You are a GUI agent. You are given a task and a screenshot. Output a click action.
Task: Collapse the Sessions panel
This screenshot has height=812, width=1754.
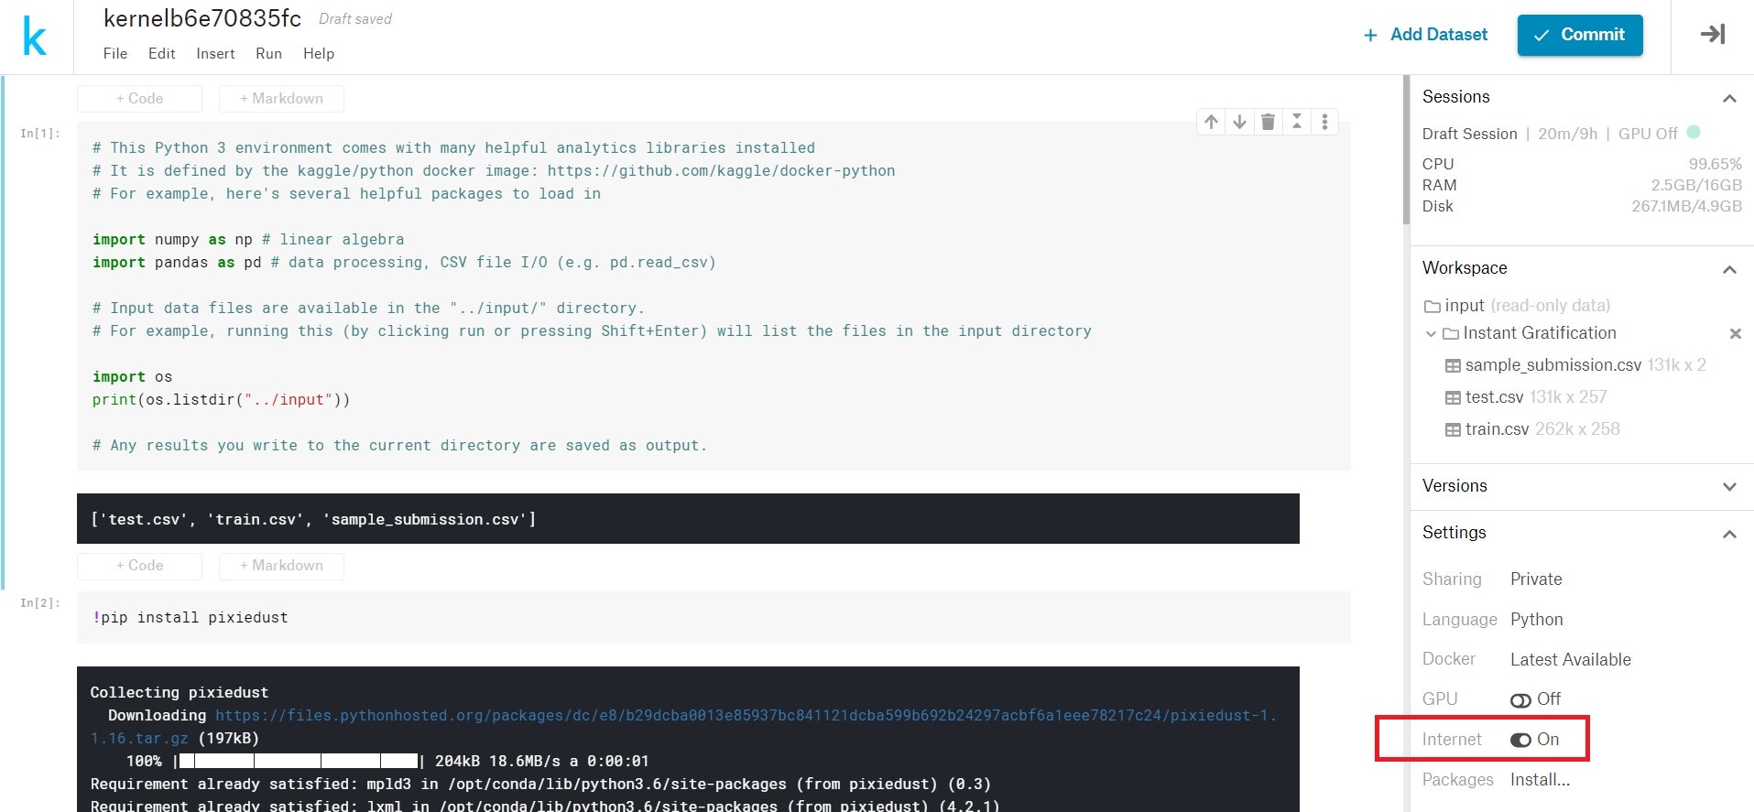1729,98
